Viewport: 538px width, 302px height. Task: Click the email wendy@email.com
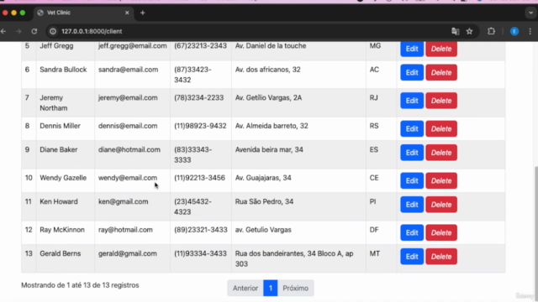128,178
